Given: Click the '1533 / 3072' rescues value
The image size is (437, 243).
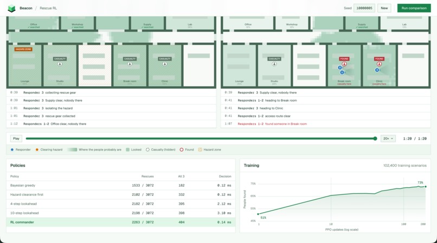Looking at the screenshot, I should coord(143,186).
